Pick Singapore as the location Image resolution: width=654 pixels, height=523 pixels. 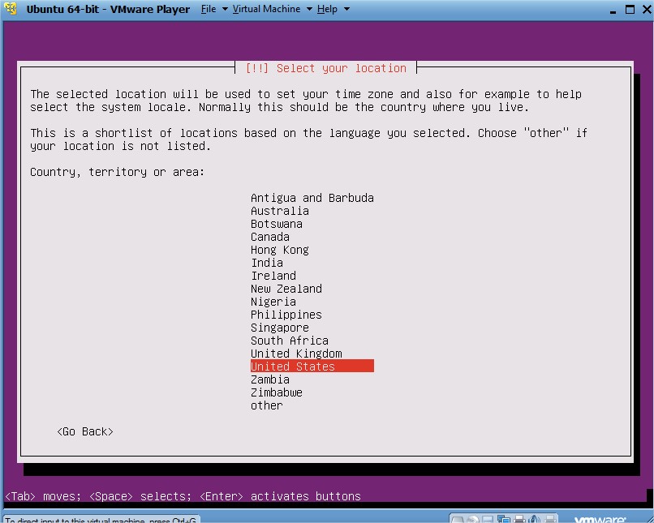point(279,327)
